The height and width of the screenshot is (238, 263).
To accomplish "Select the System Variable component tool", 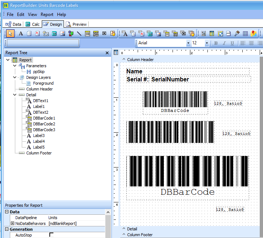I will [x=46, y=33].
